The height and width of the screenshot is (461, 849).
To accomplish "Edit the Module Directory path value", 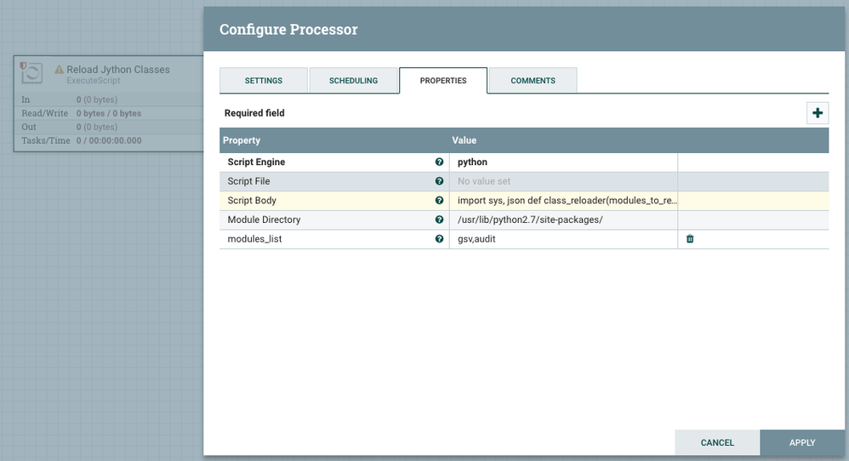I will click(x=561, y=219).
